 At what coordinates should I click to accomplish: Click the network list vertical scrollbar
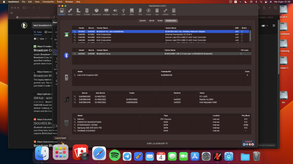click(x=250, y=36)
